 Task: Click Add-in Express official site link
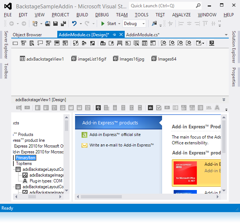115,135
